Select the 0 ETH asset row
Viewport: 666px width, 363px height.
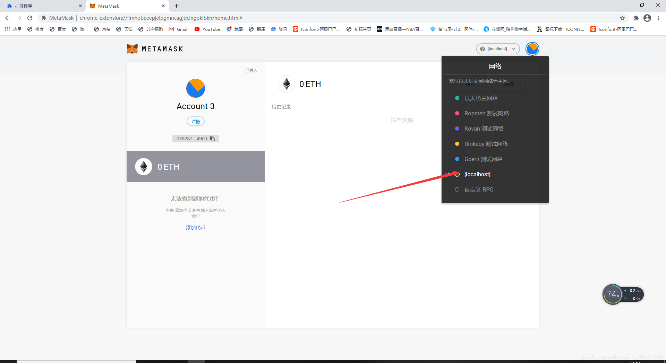196,167
